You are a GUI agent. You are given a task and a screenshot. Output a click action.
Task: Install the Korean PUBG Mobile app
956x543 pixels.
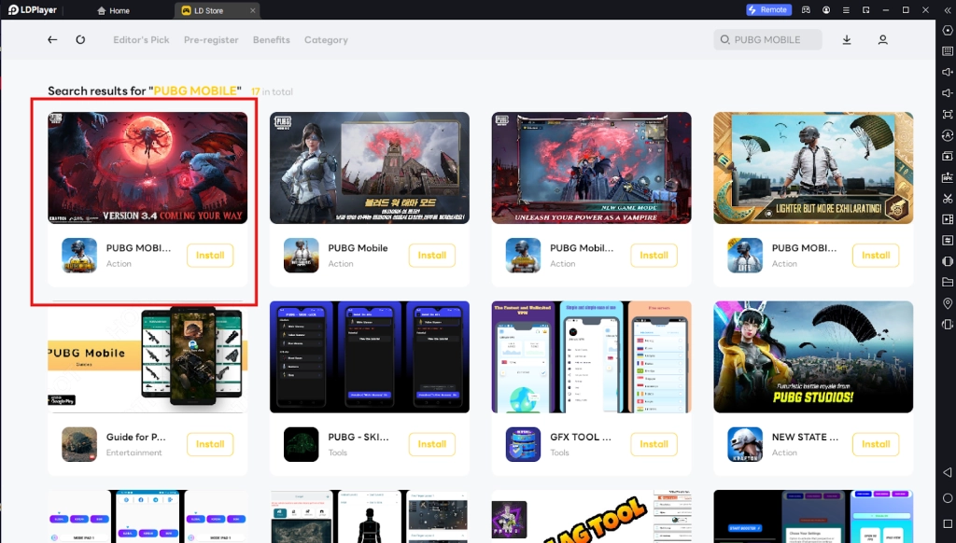point(431,256)
